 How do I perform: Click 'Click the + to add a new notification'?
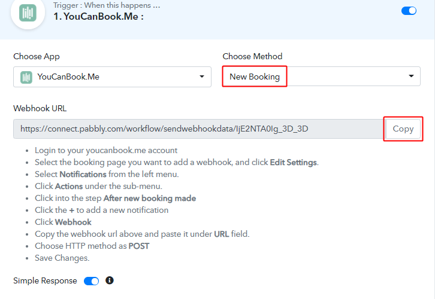(x=101, y=210)
